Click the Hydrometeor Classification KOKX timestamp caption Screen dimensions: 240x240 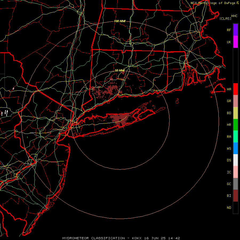121,238
